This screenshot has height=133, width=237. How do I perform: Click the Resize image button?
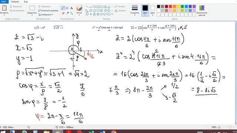[x=48, y=11]
